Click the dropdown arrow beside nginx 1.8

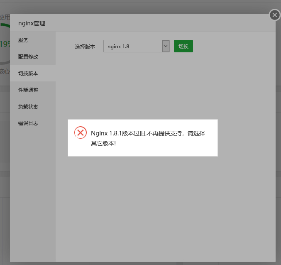(166, 46)
